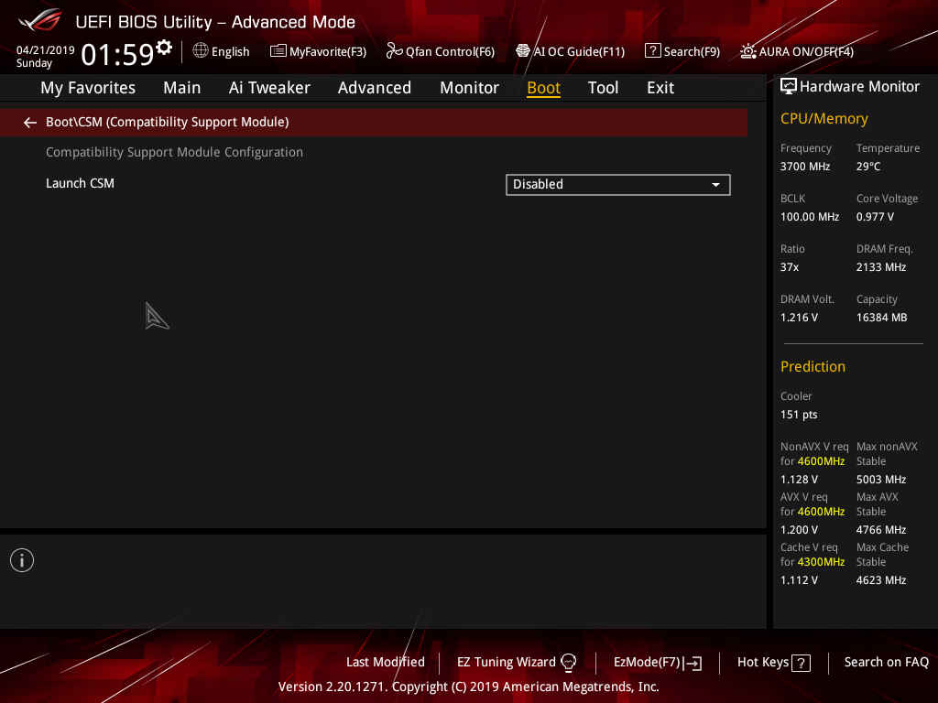Click the CPU/Memory heading

click(823, 118)
